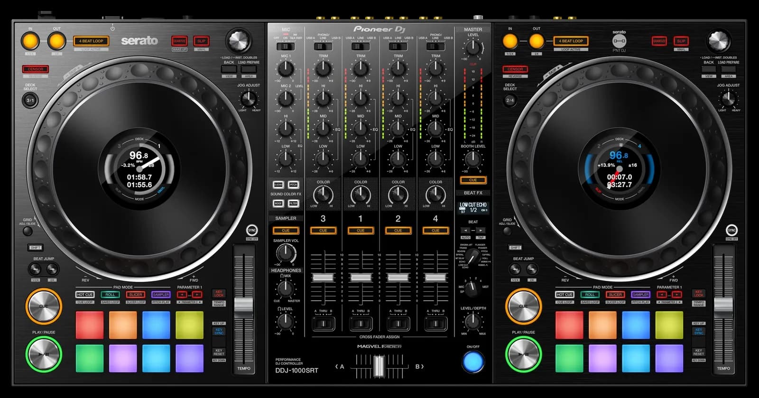Activate right deck 4 BEAT LOOP
Viewport: 759px width, 398px height.
(x=571, y=41)
